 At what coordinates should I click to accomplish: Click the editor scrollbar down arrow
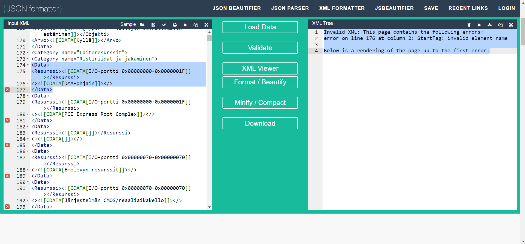[x=209, y=207]
